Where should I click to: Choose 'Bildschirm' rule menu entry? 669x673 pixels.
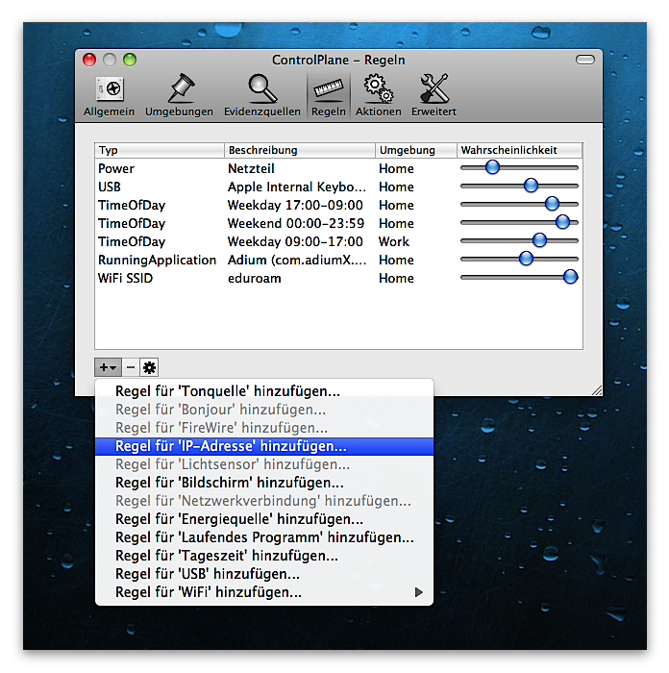coord(264,483)
